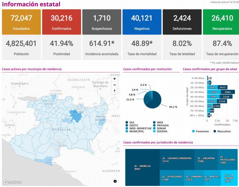Toggle the SSA legend marker
239x187 pixels.
(127, 122)
